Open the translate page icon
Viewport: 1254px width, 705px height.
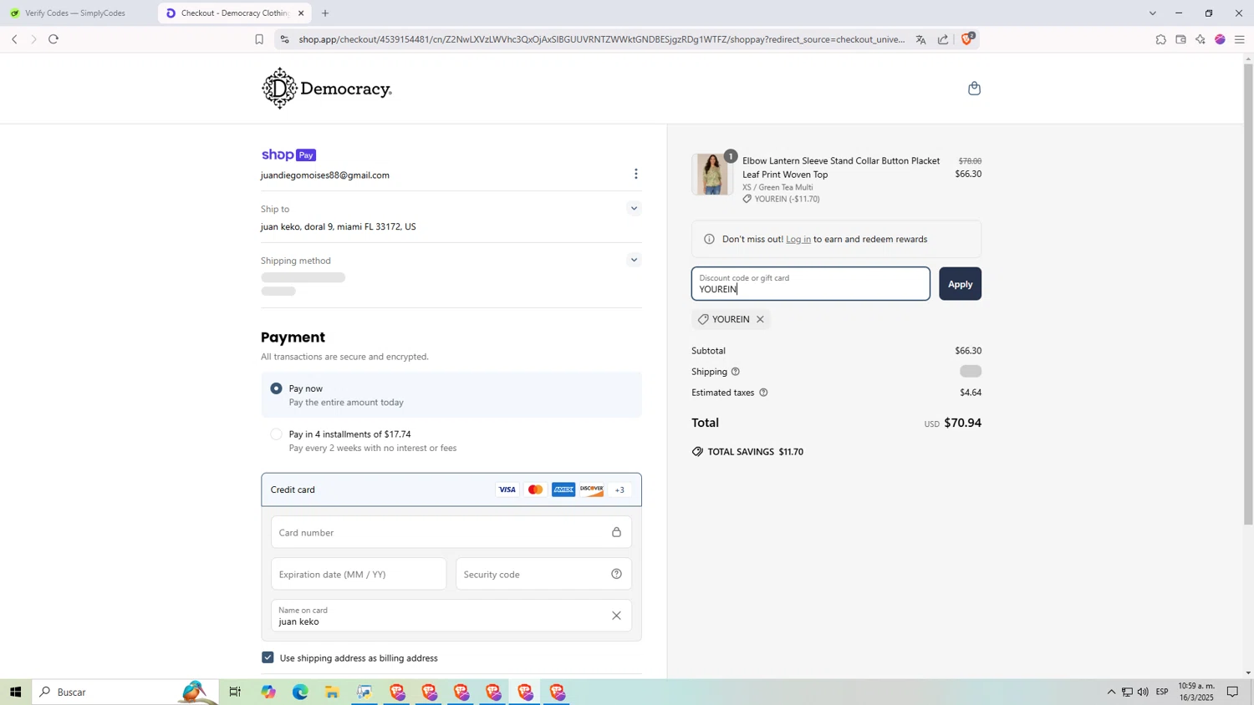921,39
